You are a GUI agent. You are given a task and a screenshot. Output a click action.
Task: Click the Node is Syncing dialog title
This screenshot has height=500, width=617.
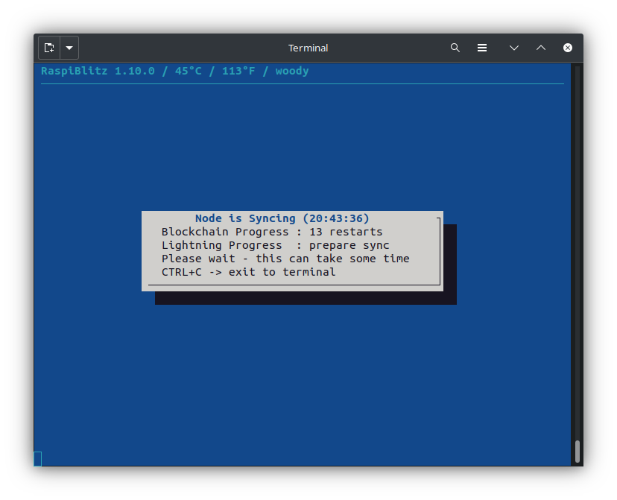(x=246, y=218)
